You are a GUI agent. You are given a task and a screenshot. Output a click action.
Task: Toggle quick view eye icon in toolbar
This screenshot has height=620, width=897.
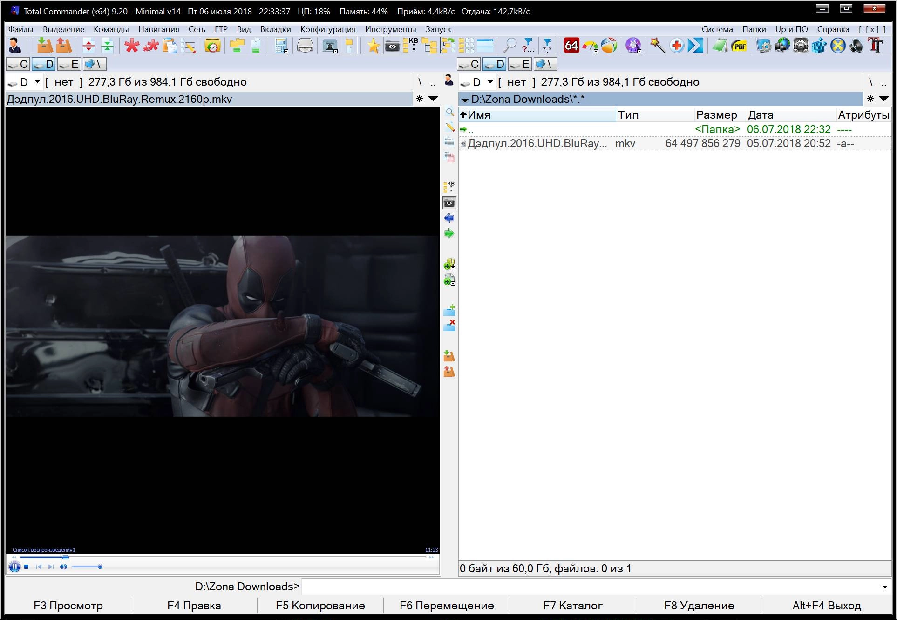point(392,46)
